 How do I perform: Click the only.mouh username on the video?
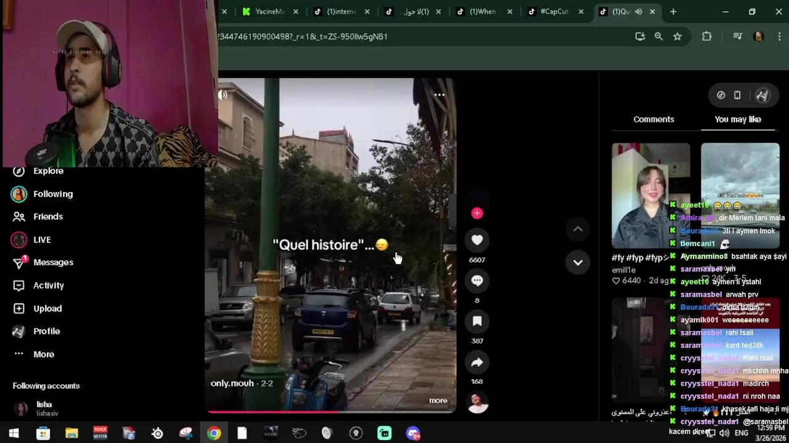coord(232,383)
